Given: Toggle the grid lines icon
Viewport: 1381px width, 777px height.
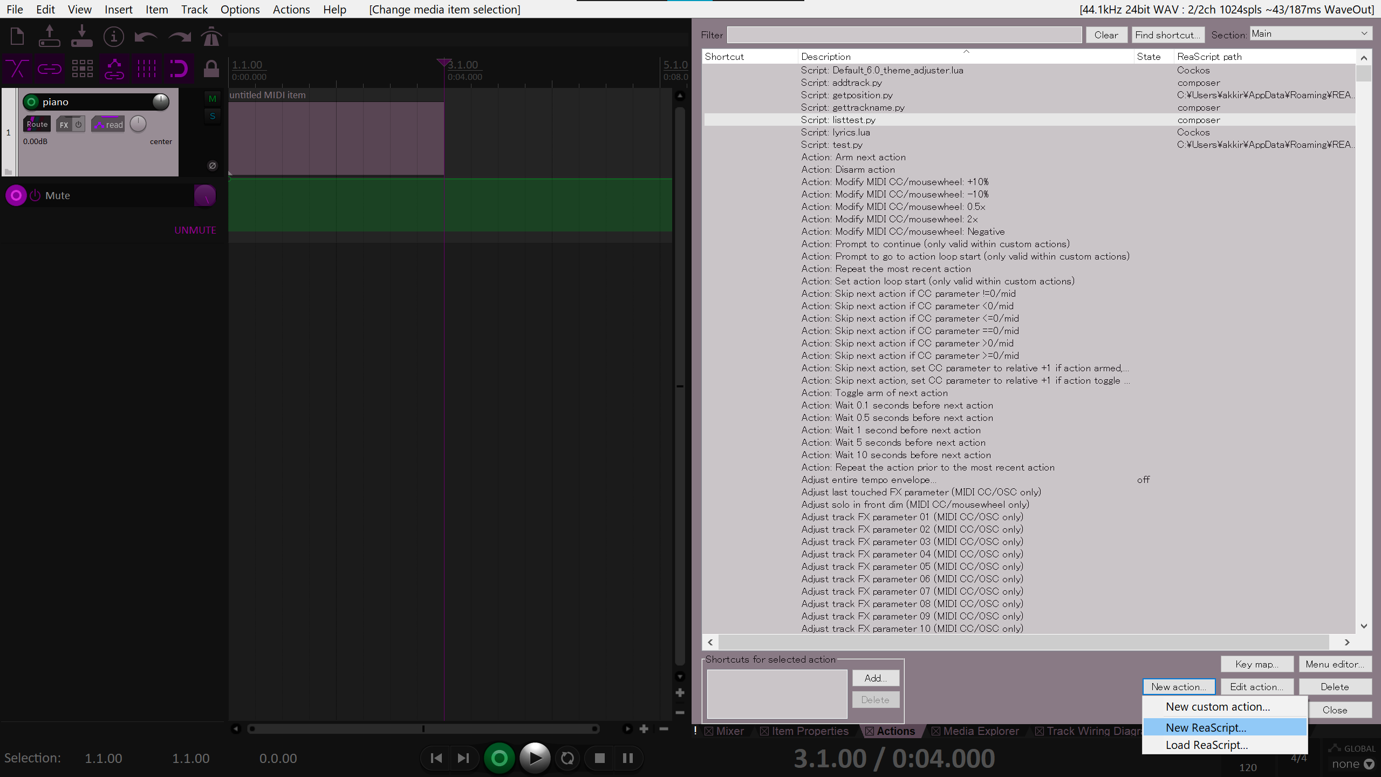Looking at the screenshot, I should pyautogui.click(x=146, y=69).
